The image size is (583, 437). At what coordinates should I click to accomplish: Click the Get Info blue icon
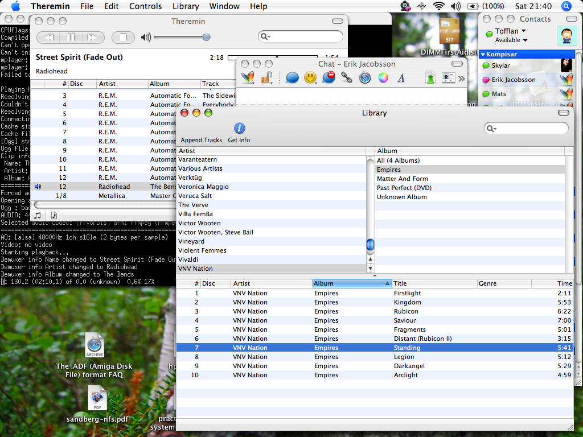click(239, 128)
